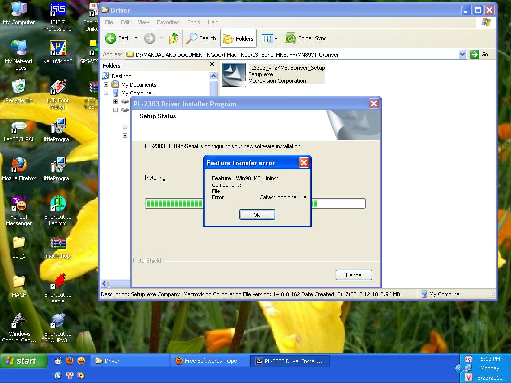This screenshot has width=511, height=383.
Task: Expand hidden system tray icons chevron
Action: (x=459, y=368)
